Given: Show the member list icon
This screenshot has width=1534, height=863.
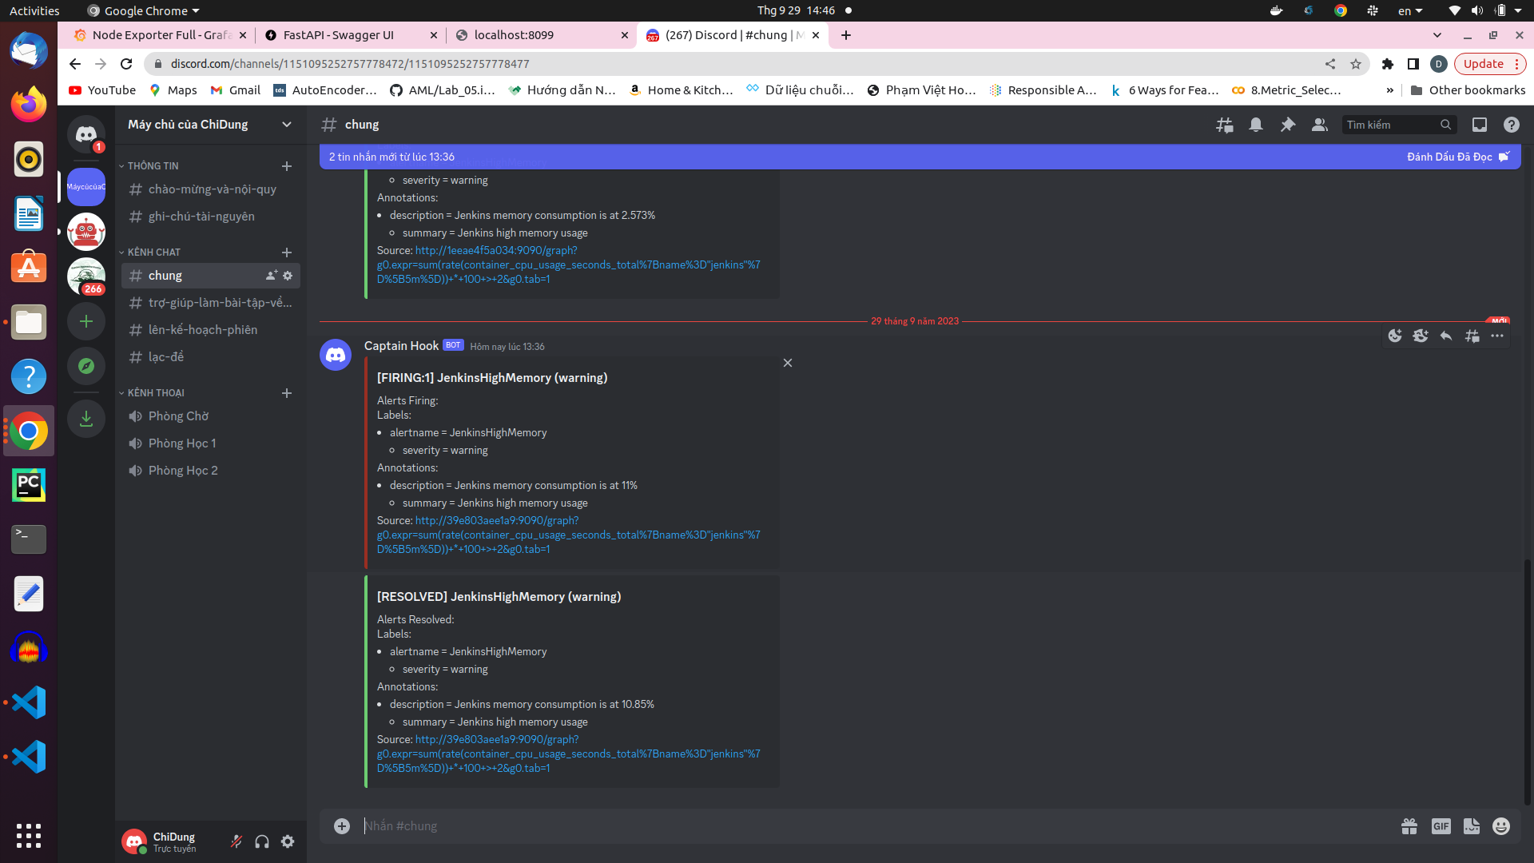Looking at the screenshot, I should point(1320,125).
